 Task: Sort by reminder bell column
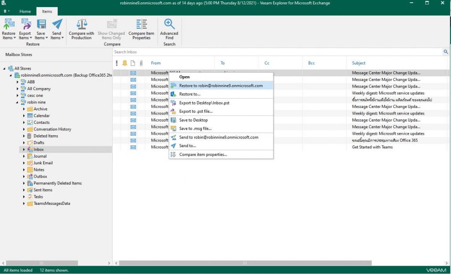point(125,63)
